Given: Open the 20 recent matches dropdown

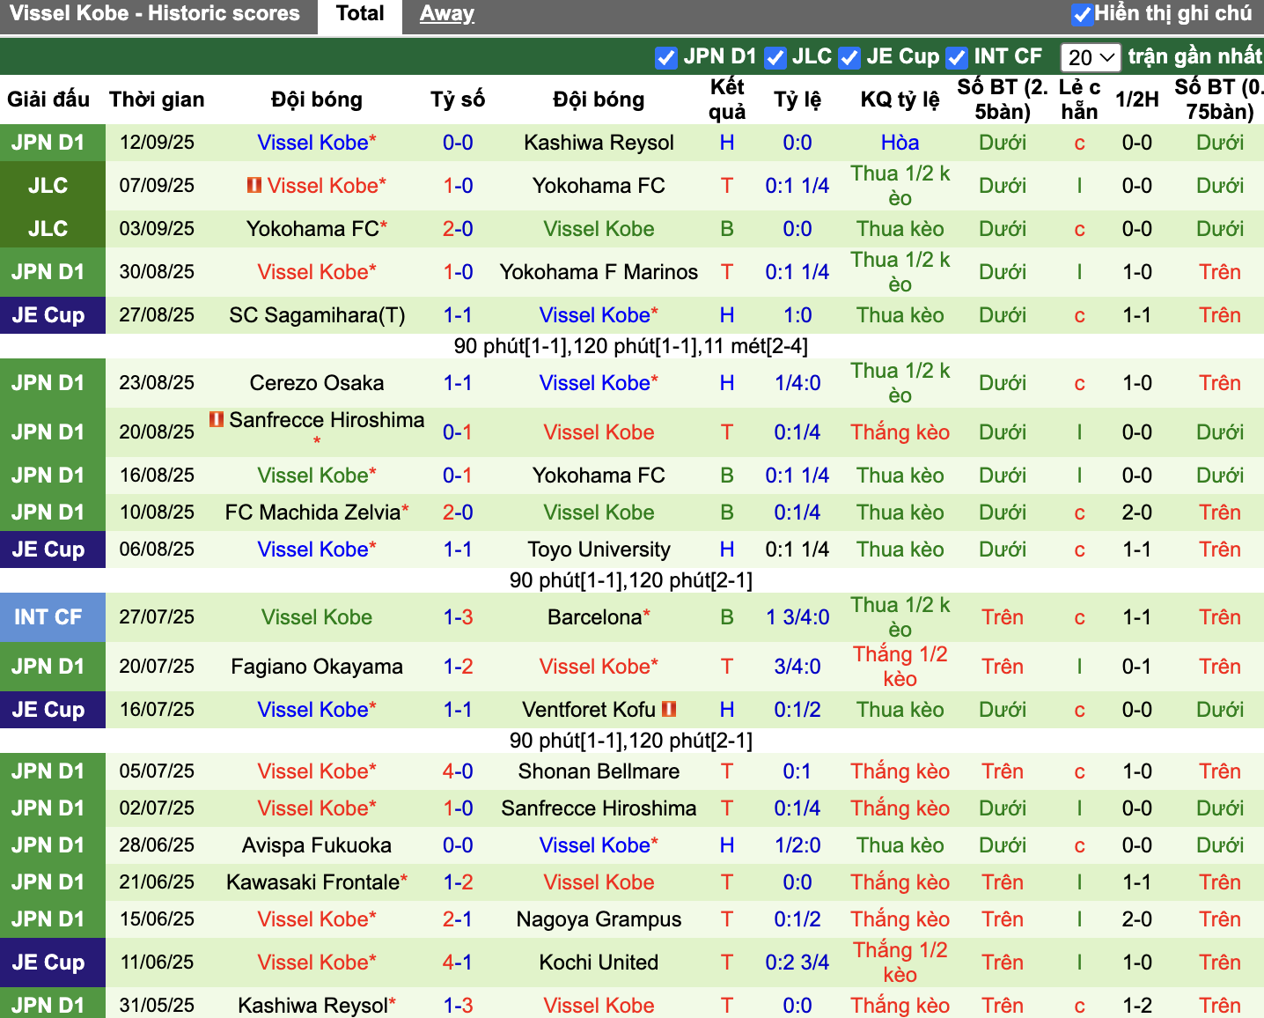Looking at the screenshot, I should point(1091,57).
